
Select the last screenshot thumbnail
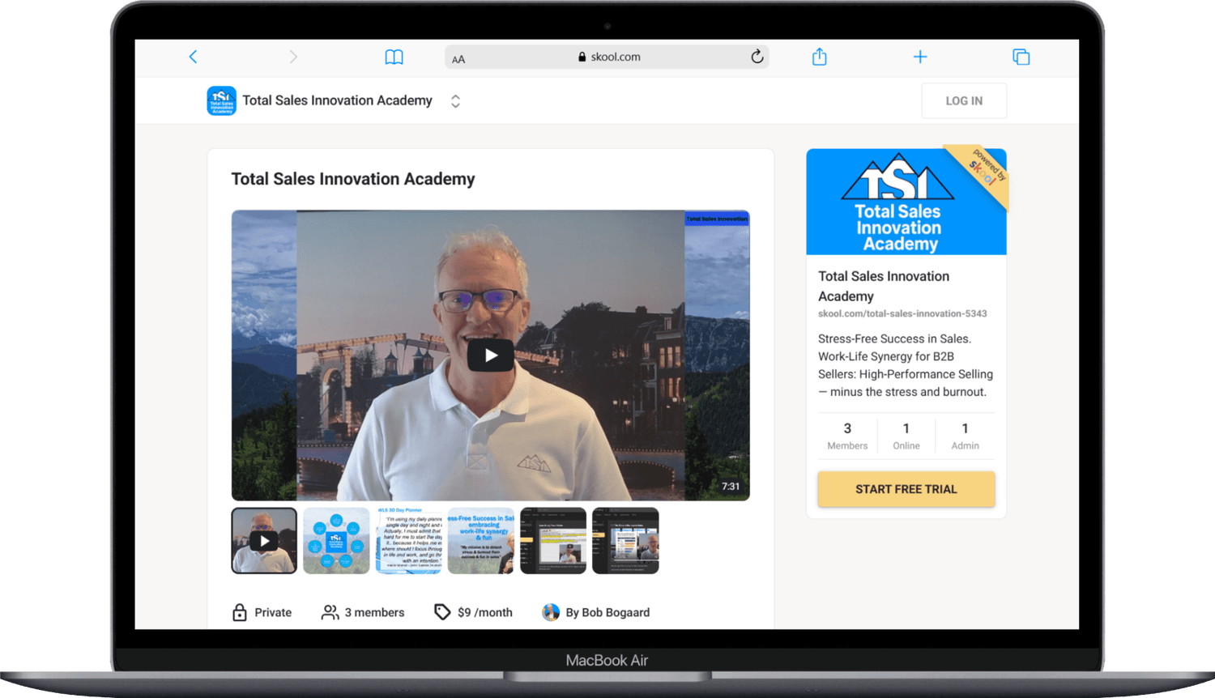625,541
